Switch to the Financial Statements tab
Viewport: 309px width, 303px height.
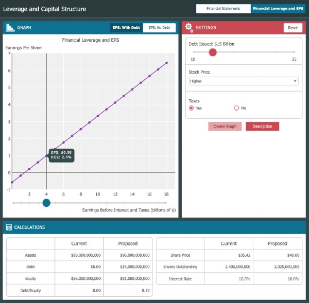(224, 9)
